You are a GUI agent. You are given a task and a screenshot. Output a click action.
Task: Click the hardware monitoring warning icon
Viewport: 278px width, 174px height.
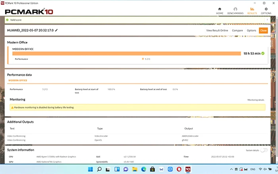pos(12,108)
